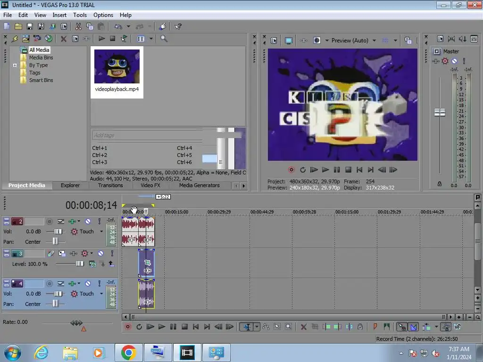The image size is (483, 362).
Task: Click the New project icon in main toolbar
Action: 7,26
